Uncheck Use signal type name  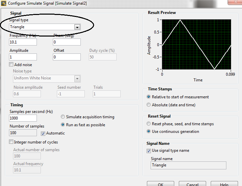coord(149,151)
